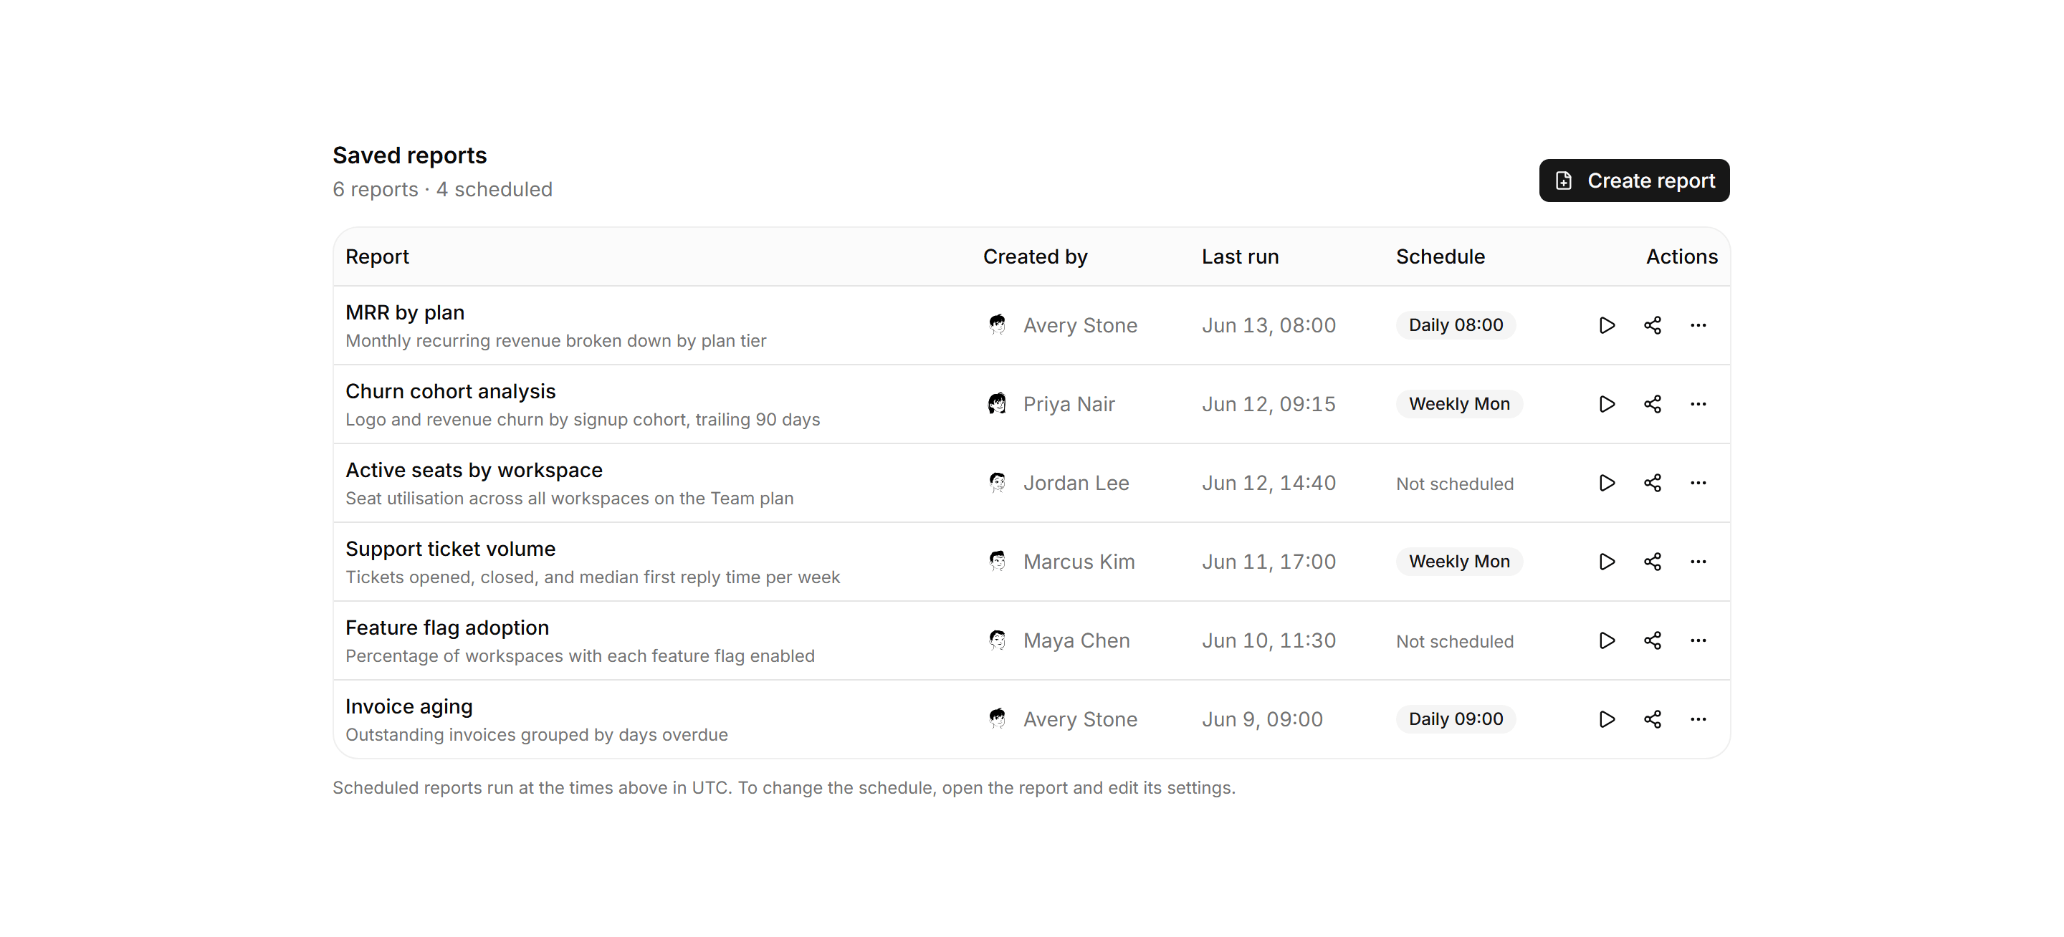Open the Feature flag adoption report title
This screenshot has height=937, width=2064.
(x=447, y=628)
